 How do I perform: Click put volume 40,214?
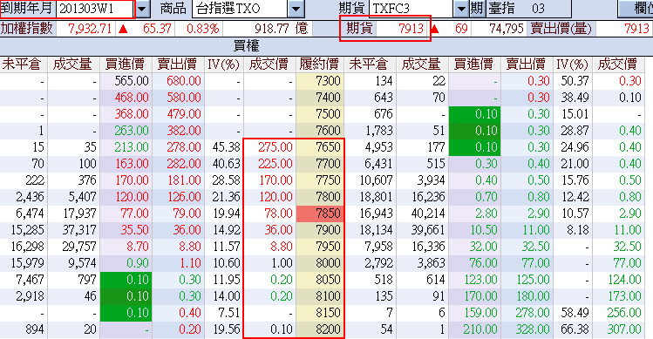pyautogui.click(x=428, y=214)
